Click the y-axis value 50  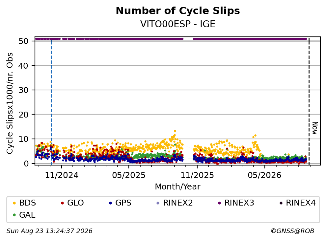[23, 41]
